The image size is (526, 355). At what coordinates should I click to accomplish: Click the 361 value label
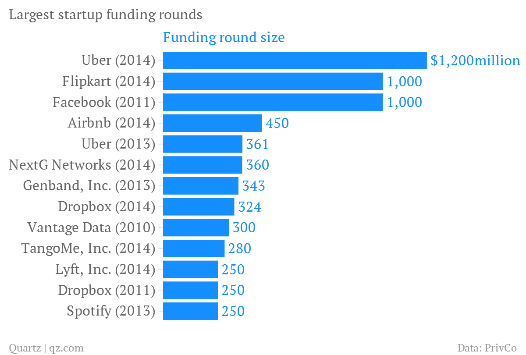click(x=257, y=144)
